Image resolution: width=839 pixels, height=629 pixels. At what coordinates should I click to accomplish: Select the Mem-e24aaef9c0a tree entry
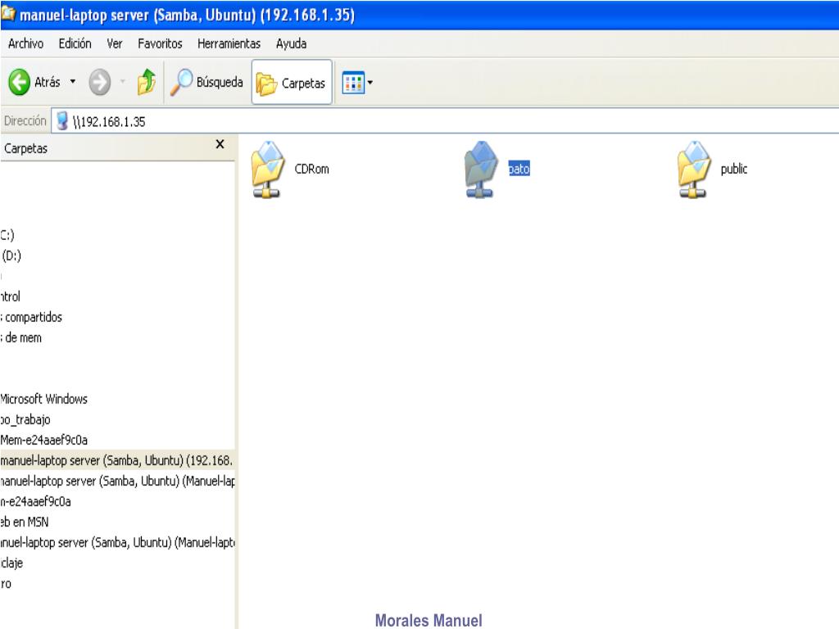(x=44, y=440)
